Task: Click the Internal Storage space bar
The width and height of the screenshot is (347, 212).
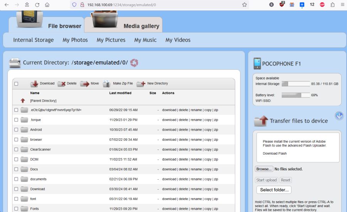Action: [296, 84]
